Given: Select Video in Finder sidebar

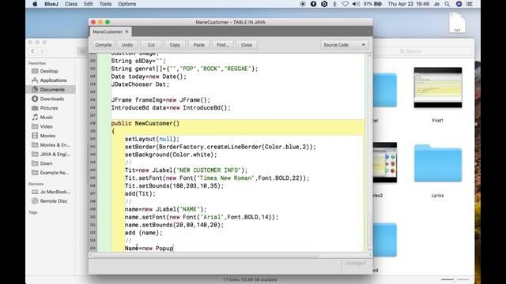Looking at the screenshot, I should click(46, 126).
